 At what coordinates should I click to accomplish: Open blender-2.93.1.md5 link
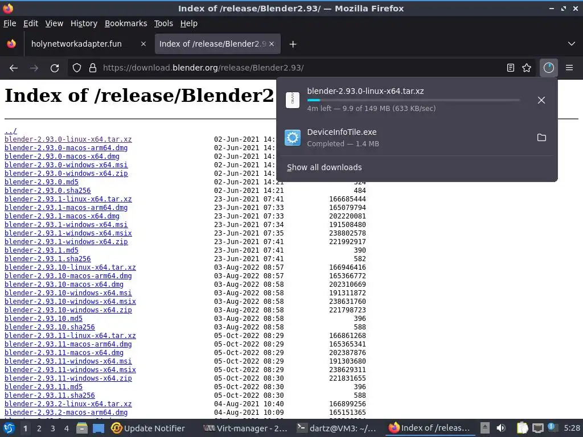[x=41, y=250]
